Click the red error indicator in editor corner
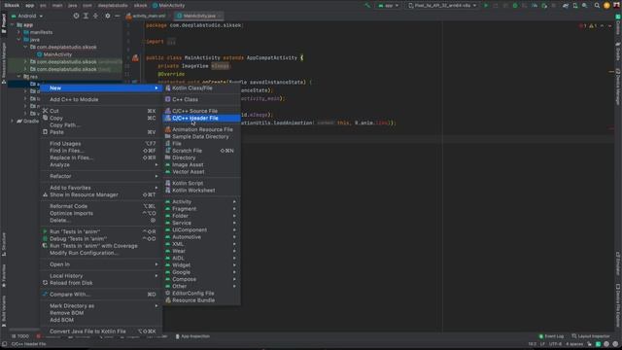Image resolution: width=622 pixels, height=350 pixels. [582, 26]
